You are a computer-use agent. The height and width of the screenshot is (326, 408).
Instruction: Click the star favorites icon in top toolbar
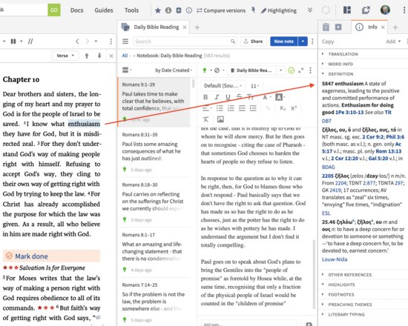tap(158, 10)
